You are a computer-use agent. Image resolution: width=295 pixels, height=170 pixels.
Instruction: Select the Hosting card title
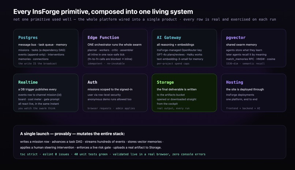tap(234, 82)
